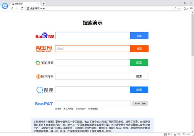
Task: Open new tab with plus button
Action: [44, 3]
